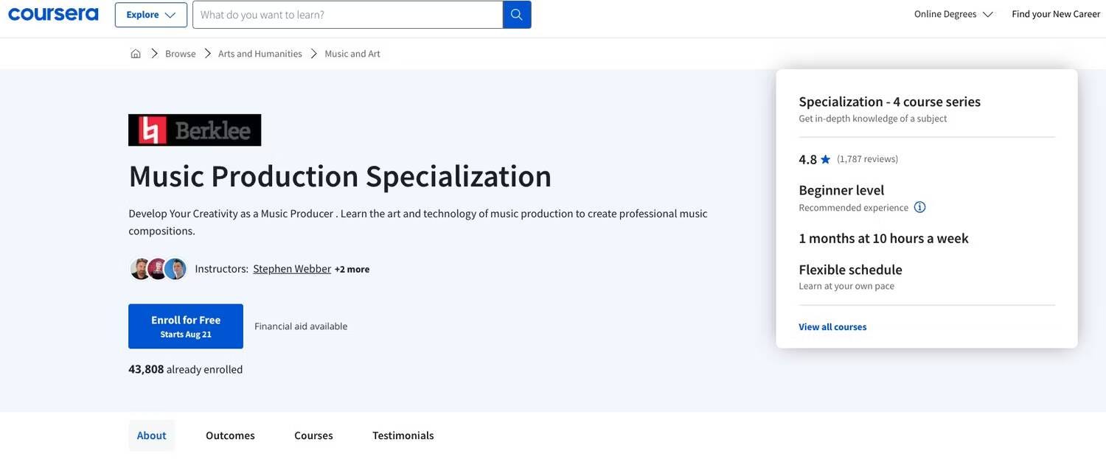Click the magnifying glass search button
Screen dimensions: 1106x459
(517, 15)
